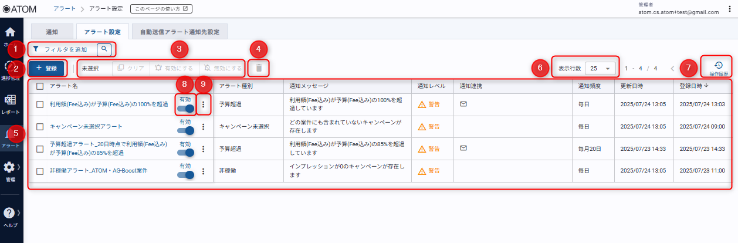Open the Report (レポート) sidebar icon
The height and width of the screenshot is (243, 738).
[10, 103]
